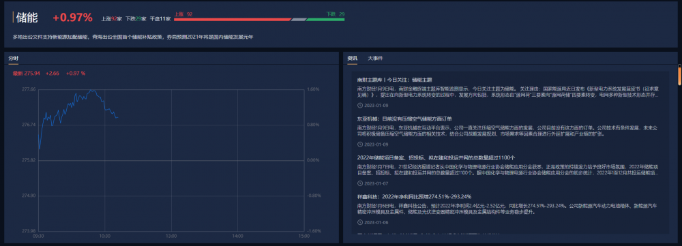Screen dimensions: 682x246
Task: Click the 上涨92家 count
Action: [x=111, y=18]
